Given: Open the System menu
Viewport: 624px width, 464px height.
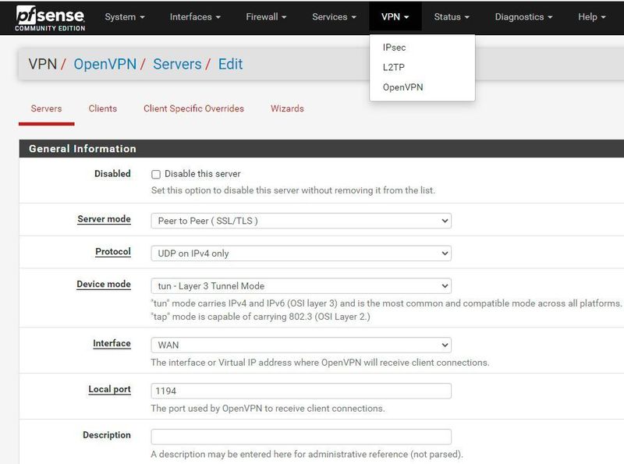Looking at the screenshot, I should click(125, 16).
